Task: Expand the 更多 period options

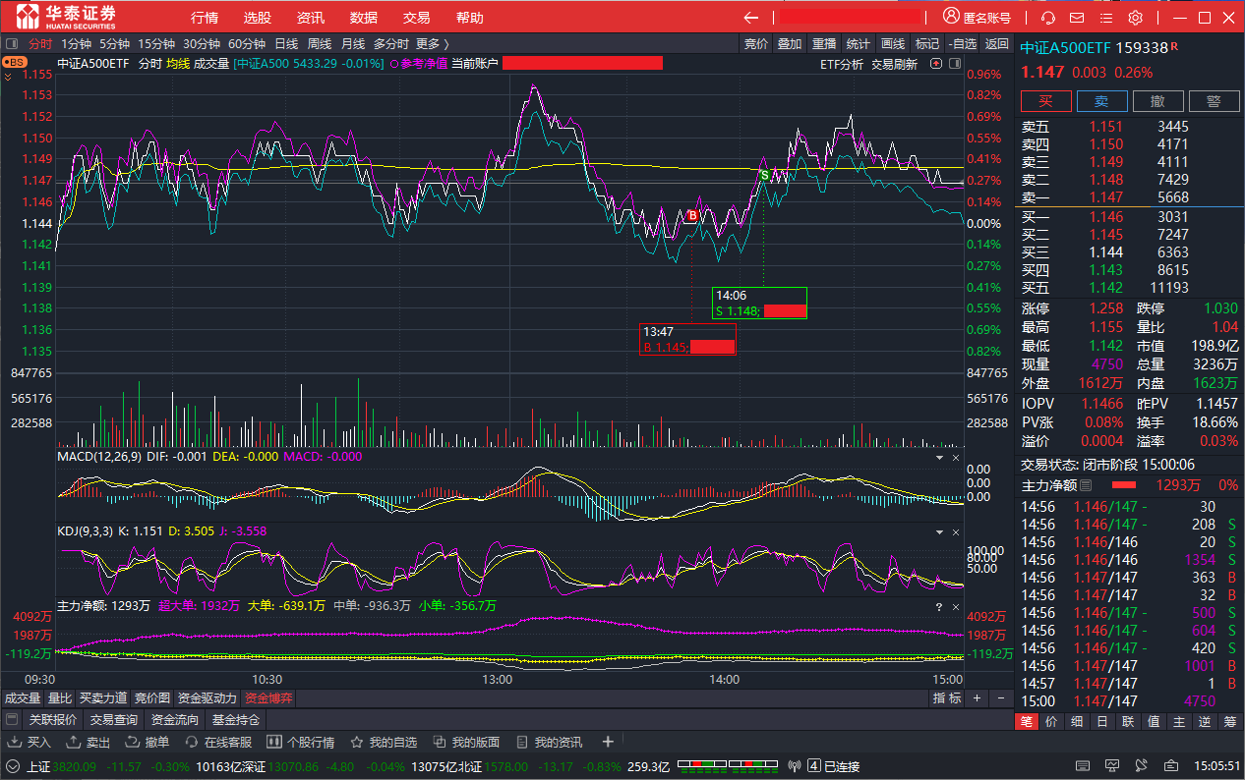Action: [x=432, y=43]
